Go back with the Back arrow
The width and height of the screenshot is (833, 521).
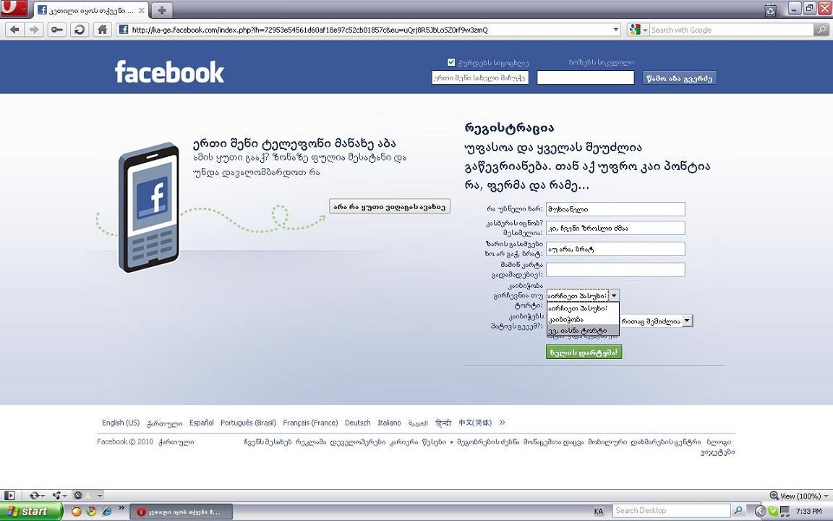14,30
